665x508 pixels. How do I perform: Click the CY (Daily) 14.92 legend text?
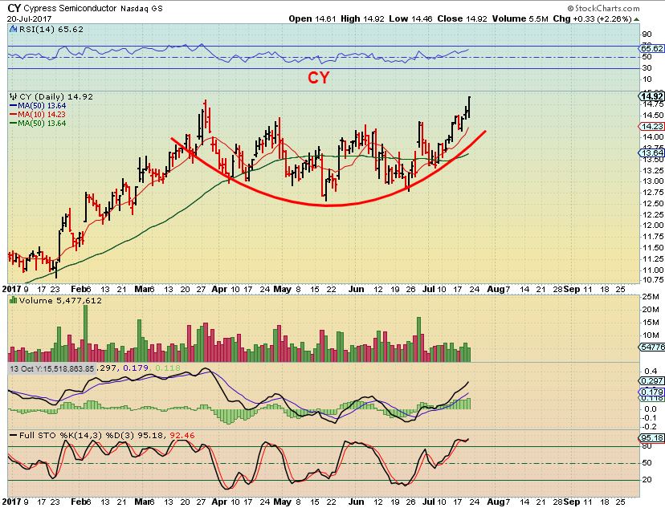[56, 96]
